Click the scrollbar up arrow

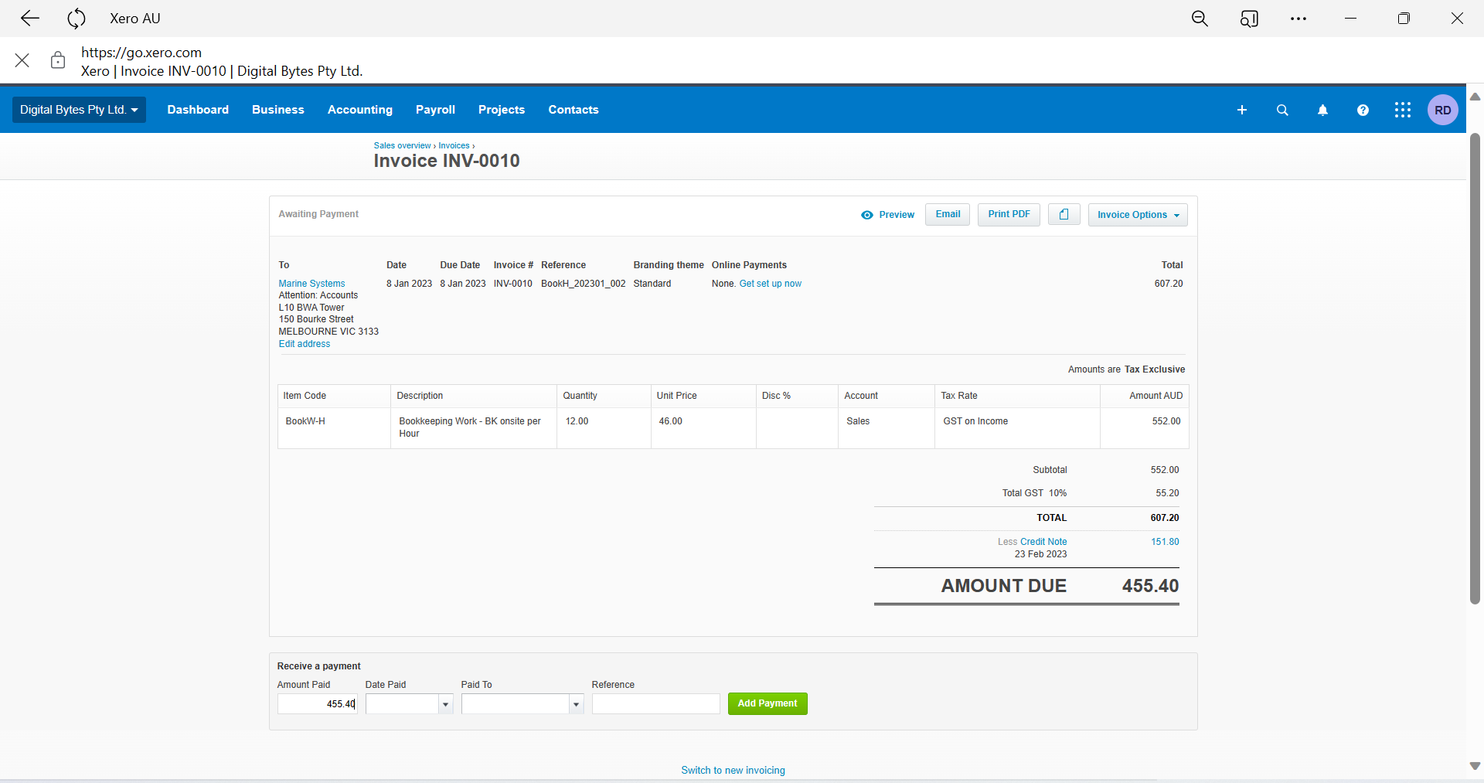(x=1475, y=97)
